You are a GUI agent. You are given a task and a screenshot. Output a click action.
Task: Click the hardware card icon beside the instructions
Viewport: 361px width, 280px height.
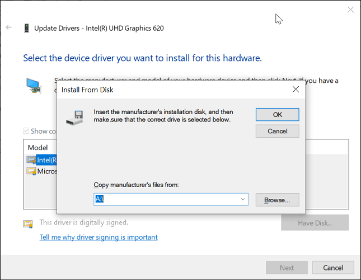[x=34, y=85]
